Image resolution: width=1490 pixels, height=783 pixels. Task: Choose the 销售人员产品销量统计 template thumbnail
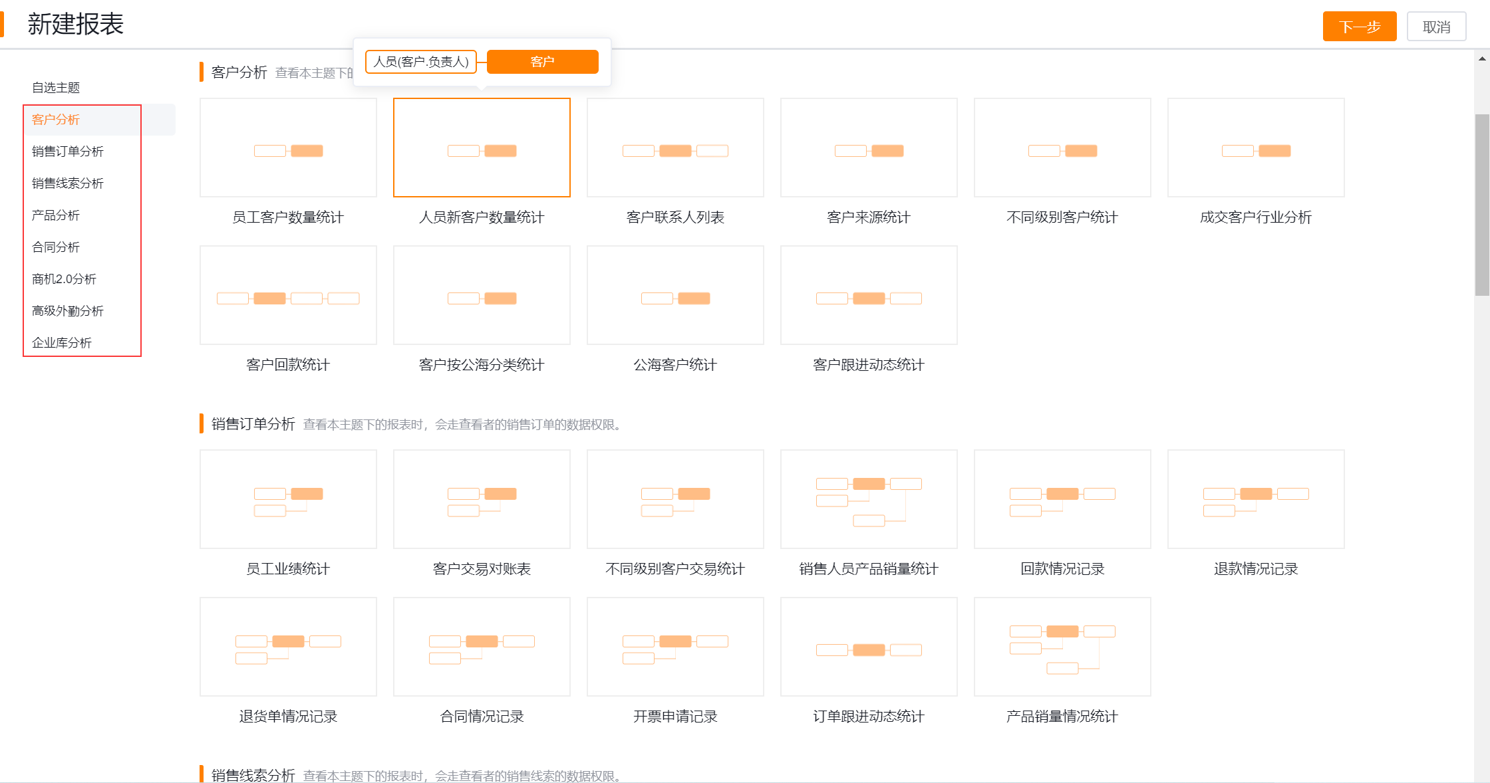click(869, 499)
